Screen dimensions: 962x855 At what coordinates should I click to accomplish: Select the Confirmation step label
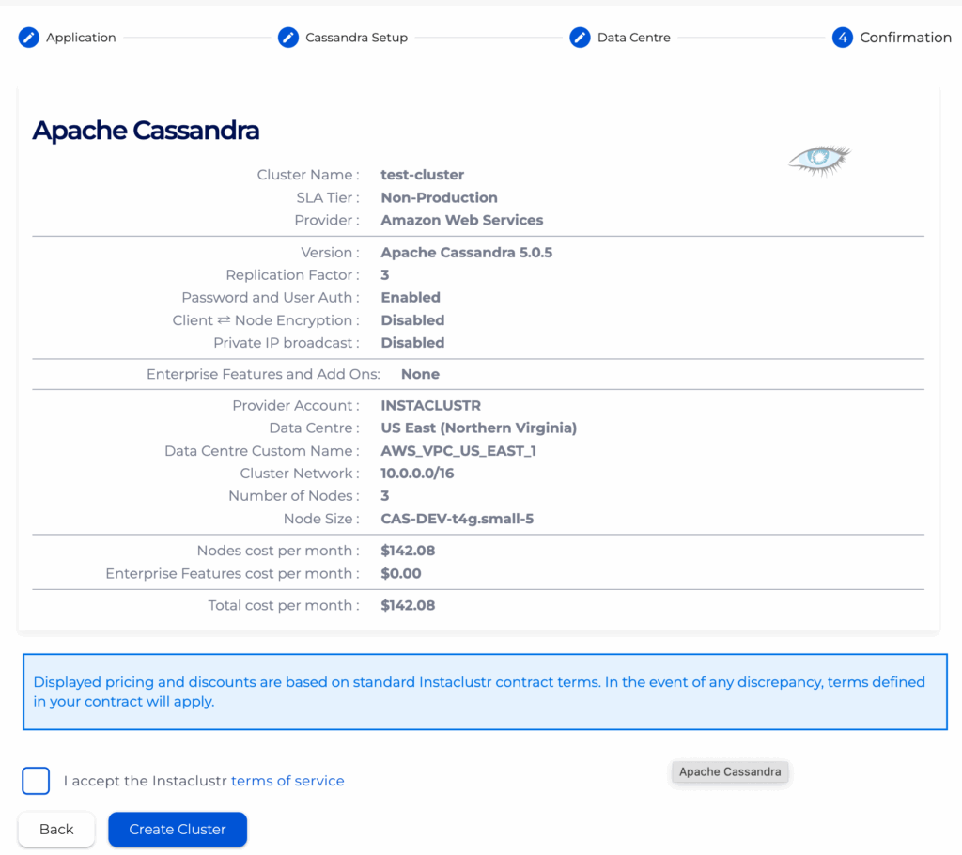(x=906, y=38)
